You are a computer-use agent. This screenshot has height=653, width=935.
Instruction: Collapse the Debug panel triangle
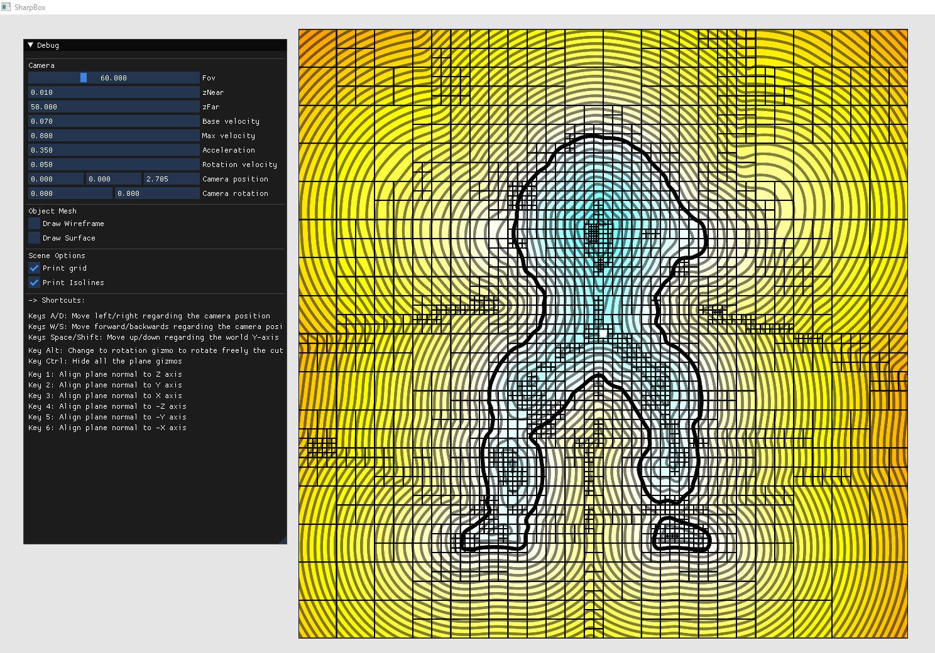pyautogui.click(x=30, y=45)
